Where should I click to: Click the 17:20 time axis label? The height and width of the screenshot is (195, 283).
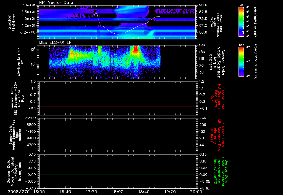click(91, 192)
